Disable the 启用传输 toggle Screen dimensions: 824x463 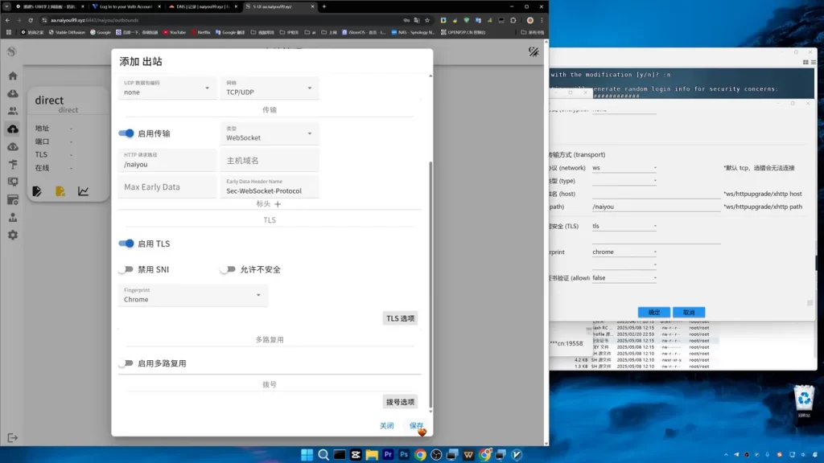[x=126, y=133]
